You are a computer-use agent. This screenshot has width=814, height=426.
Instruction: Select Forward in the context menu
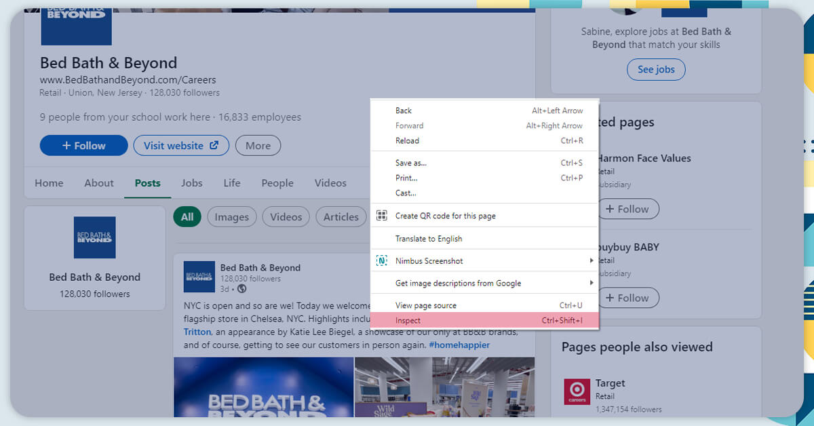pyautogui.click(x=484, y=125)
